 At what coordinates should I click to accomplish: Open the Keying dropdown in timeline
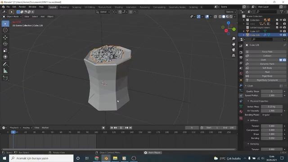(27, 128)
